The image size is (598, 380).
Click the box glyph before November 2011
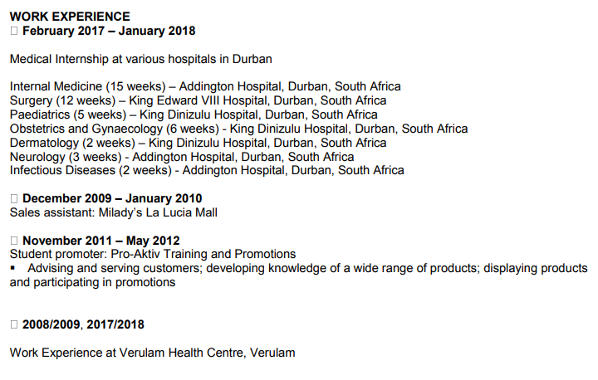pos(14,241)
